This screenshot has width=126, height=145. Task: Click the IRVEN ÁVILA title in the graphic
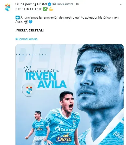[x=46, y=80]
